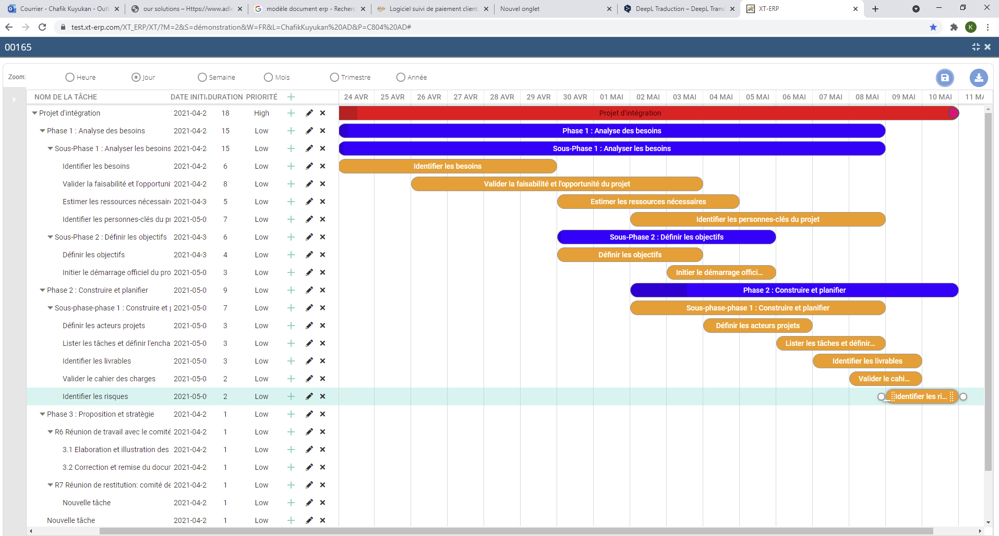Edit the Définir les objectifs task
The height and width of the screenshot is (536, 999).
tap(309, 255)
